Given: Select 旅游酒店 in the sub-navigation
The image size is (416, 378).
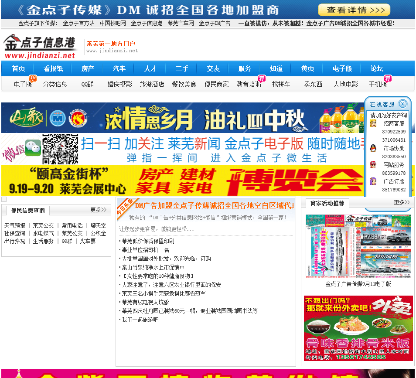Looking at the screenshot, I should 152,84.
